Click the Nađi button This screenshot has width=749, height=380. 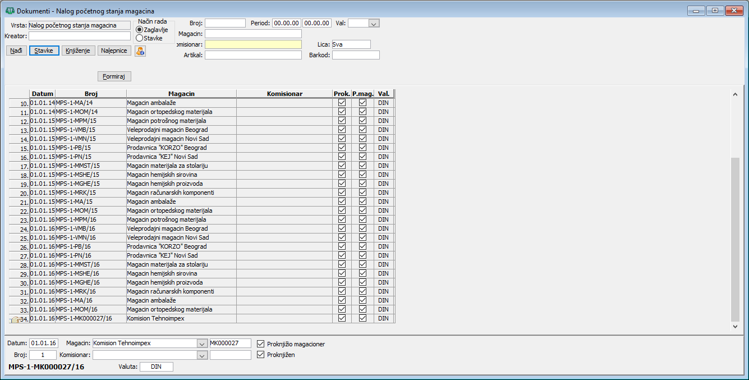[16, 51]
